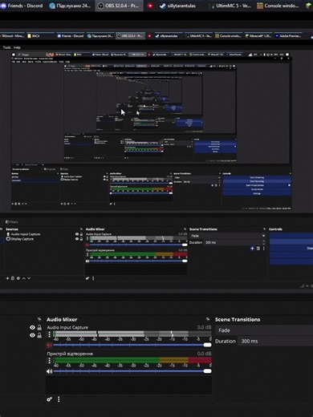Add transition with plus icon under mid-sized Duration field
The height and width of the screenshot is (417, 313).
tap(252, 249)
